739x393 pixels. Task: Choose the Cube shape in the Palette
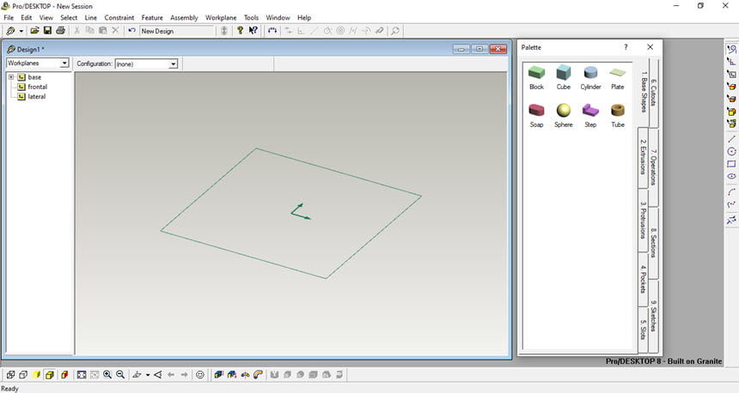click(563, 78)
